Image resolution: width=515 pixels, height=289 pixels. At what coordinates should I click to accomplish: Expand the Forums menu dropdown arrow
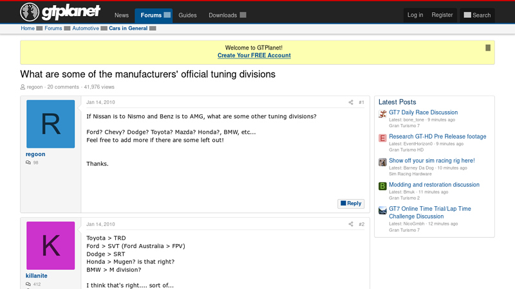(x=167, y=15)
